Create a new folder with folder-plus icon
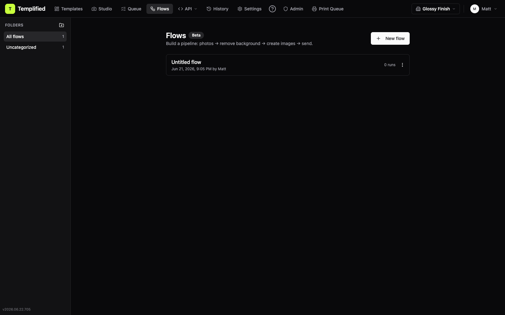 click(x=62, y=25)
